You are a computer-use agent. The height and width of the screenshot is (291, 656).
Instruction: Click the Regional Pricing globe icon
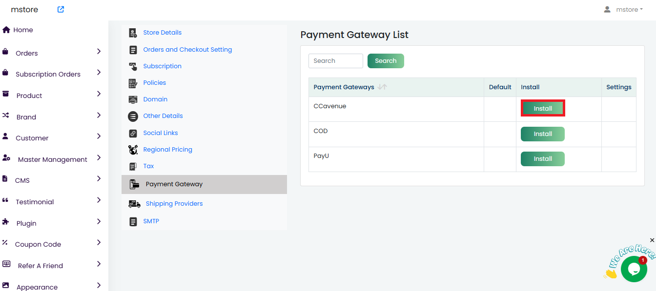click(x=133, y=150)
